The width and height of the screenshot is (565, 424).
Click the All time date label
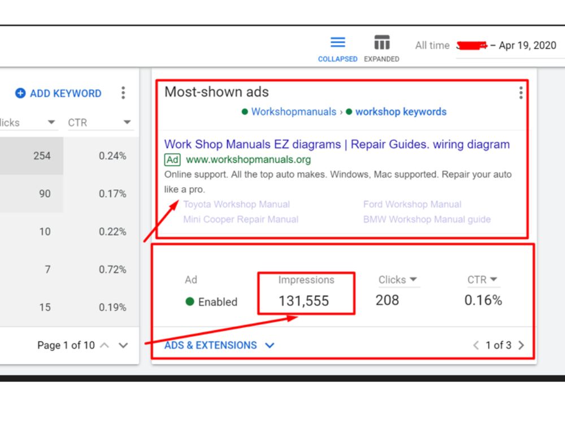(432, 45)
